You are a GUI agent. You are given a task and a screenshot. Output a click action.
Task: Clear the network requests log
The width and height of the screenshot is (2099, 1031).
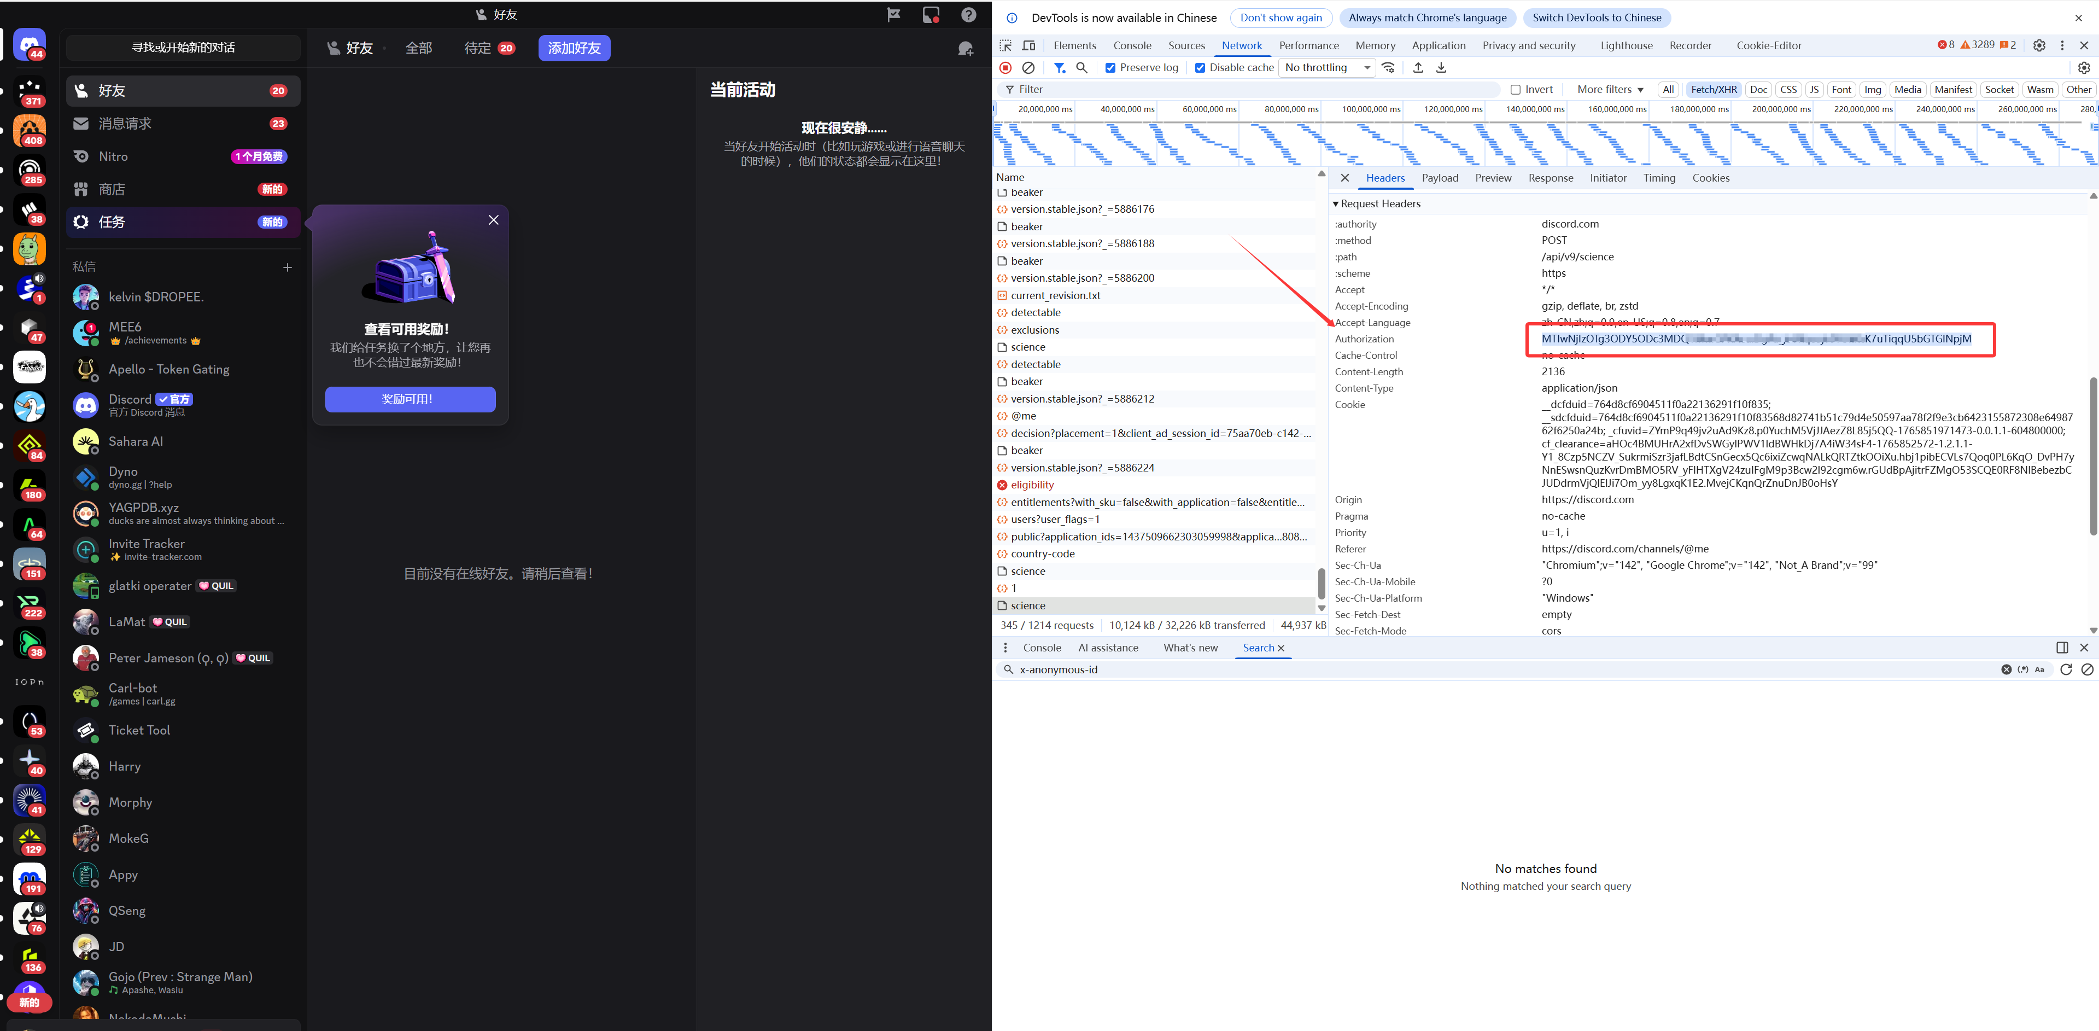click(x=1028, y=68)
